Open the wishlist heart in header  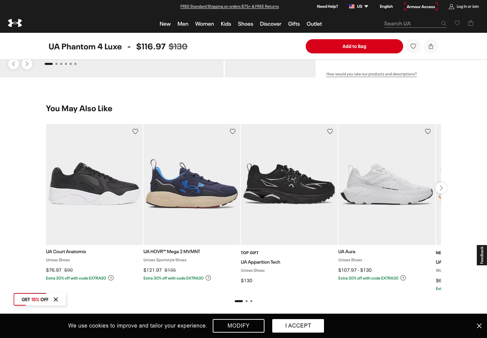[457, 23]
